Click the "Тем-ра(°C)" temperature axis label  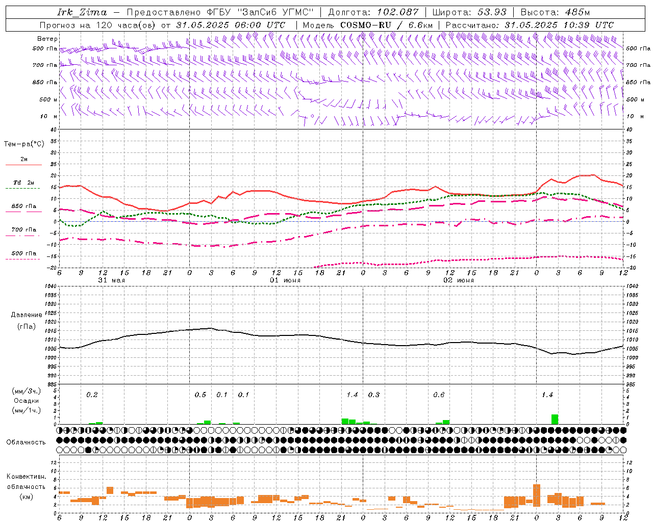click(24, 144)
